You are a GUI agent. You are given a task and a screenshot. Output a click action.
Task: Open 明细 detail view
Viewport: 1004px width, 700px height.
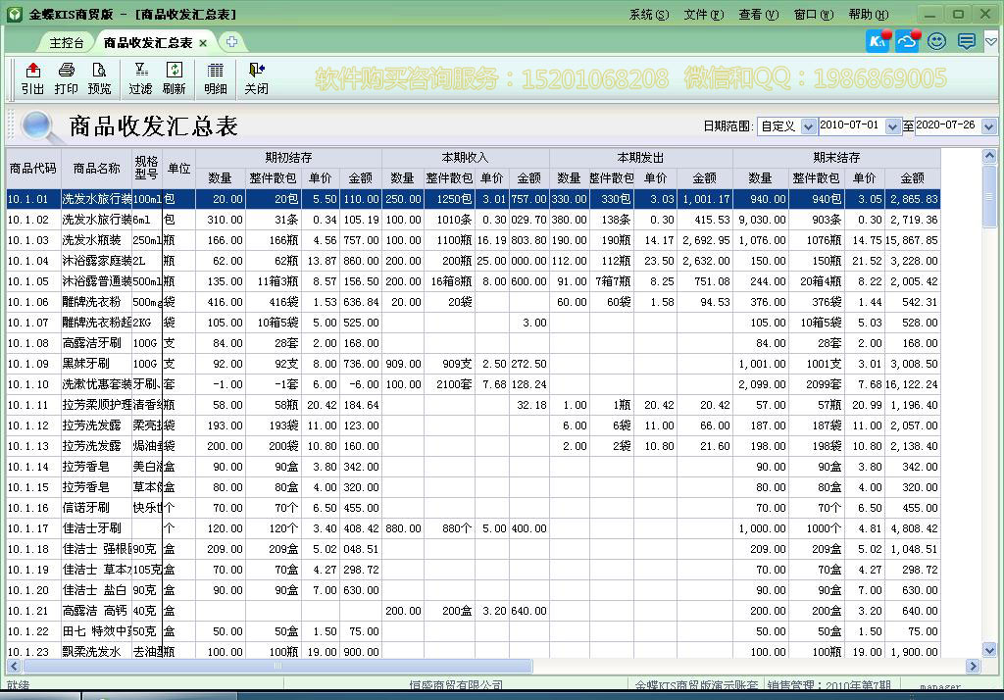(215, 77)
